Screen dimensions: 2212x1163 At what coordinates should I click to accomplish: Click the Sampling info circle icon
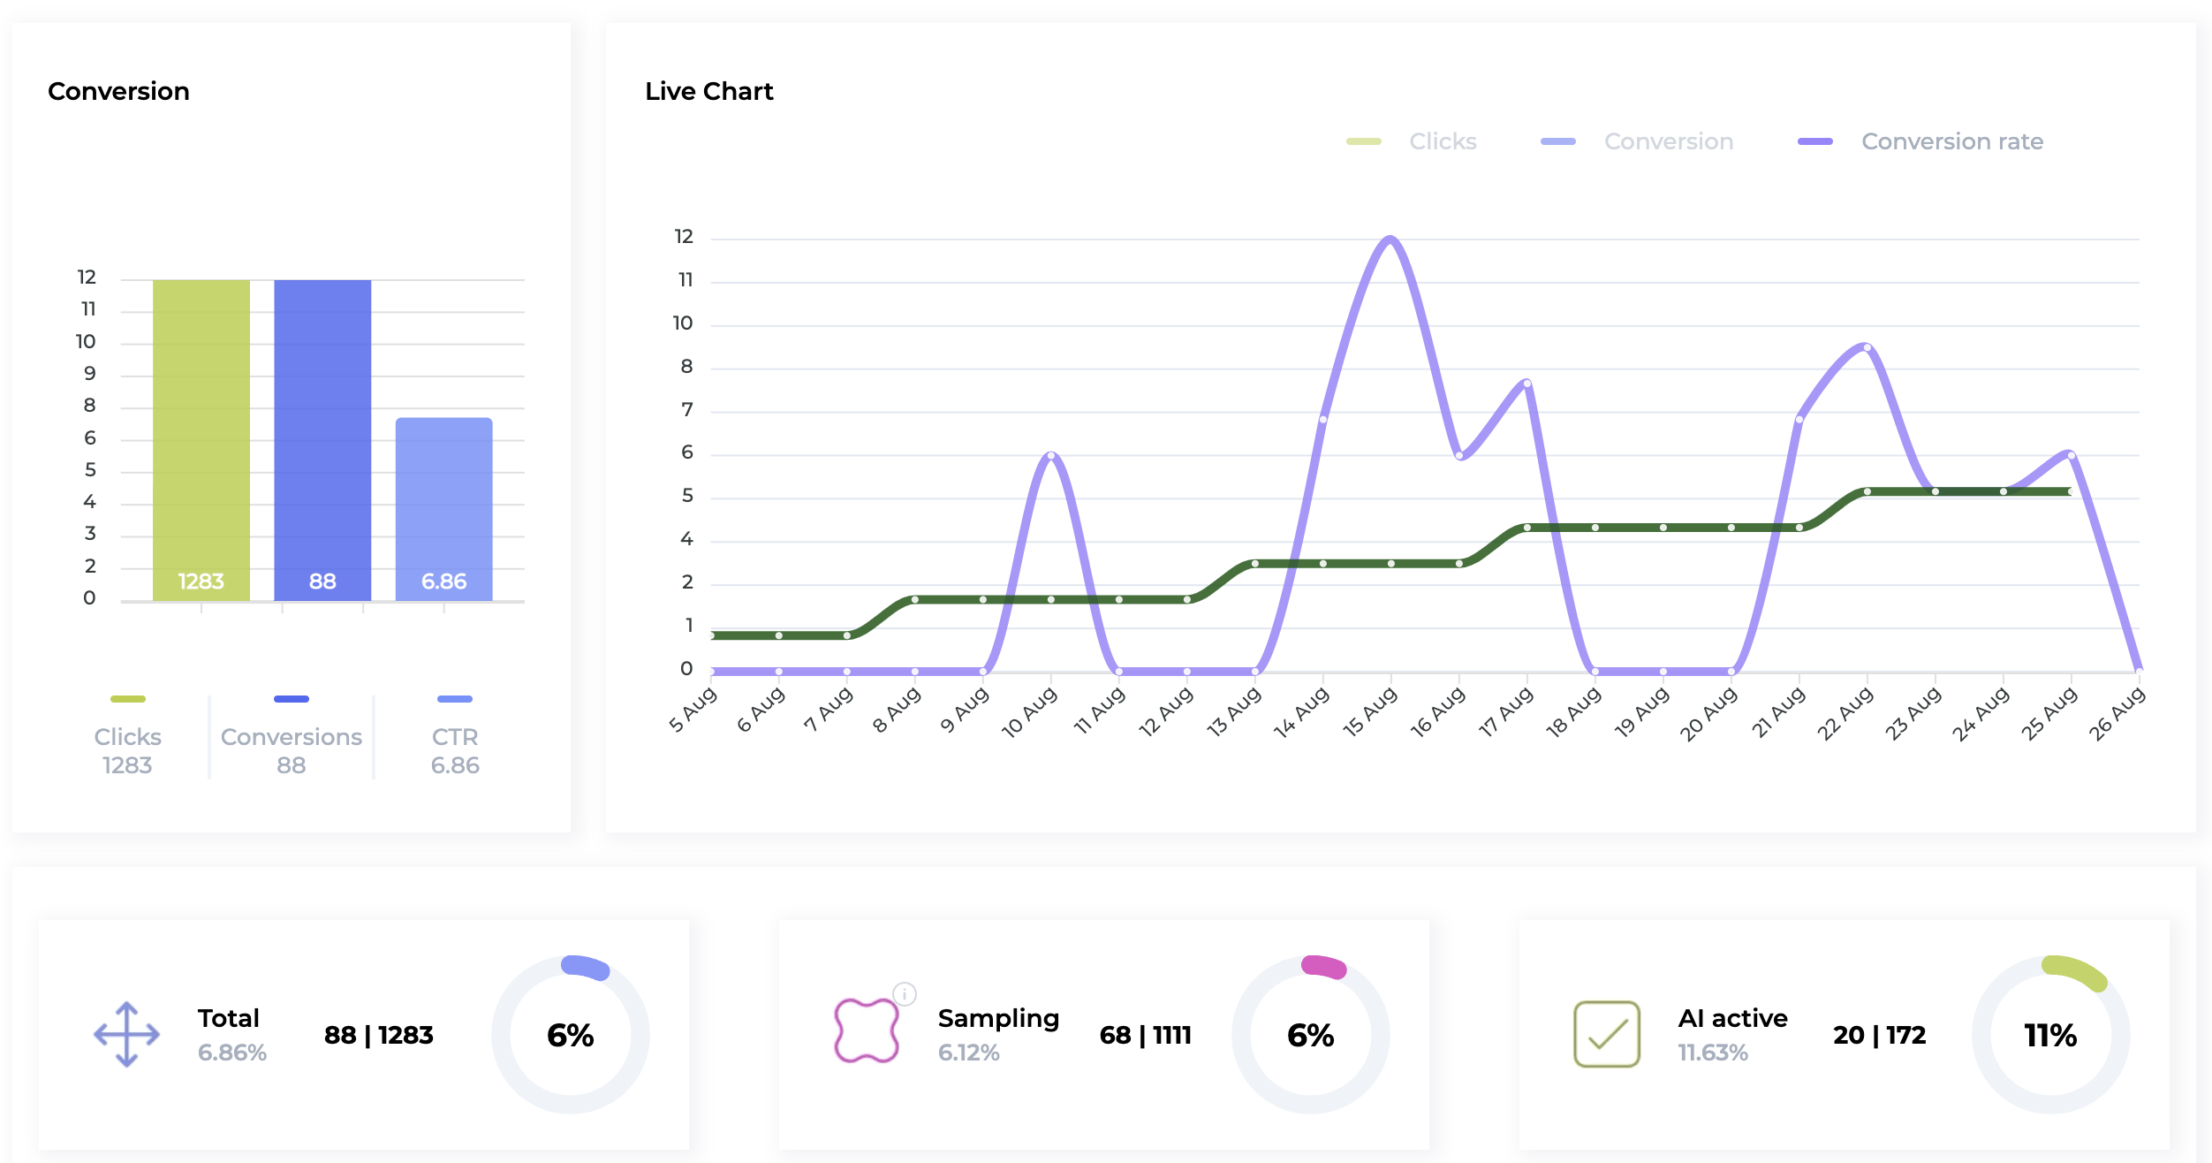(x=905, y=993)
